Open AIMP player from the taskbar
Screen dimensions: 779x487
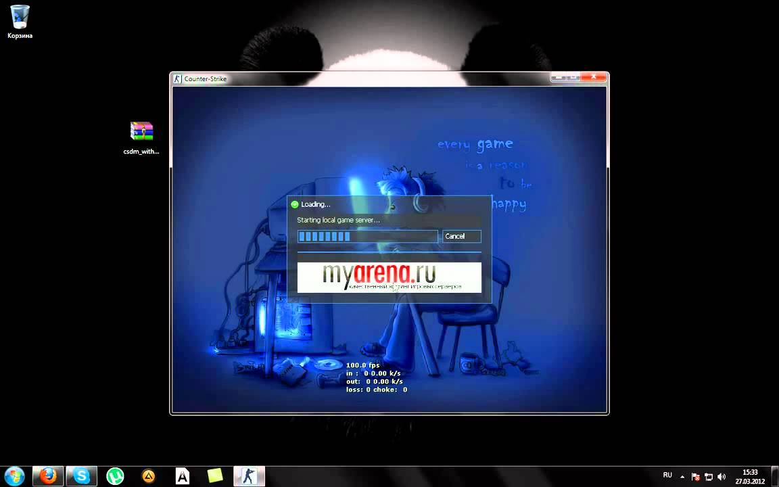coord(148,476)
